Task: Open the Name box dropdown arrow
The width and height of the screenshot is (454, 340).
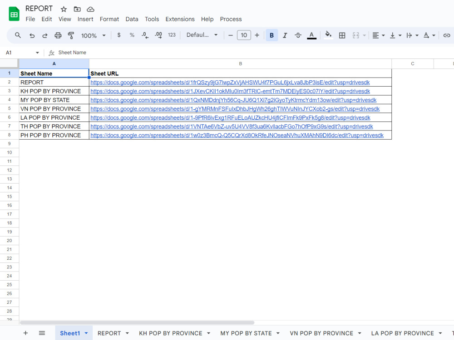Action: pos(37,53)
